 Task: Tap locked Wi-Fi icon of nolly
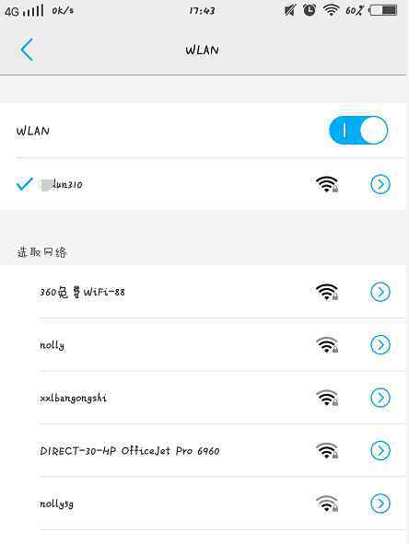pos(327,345)
